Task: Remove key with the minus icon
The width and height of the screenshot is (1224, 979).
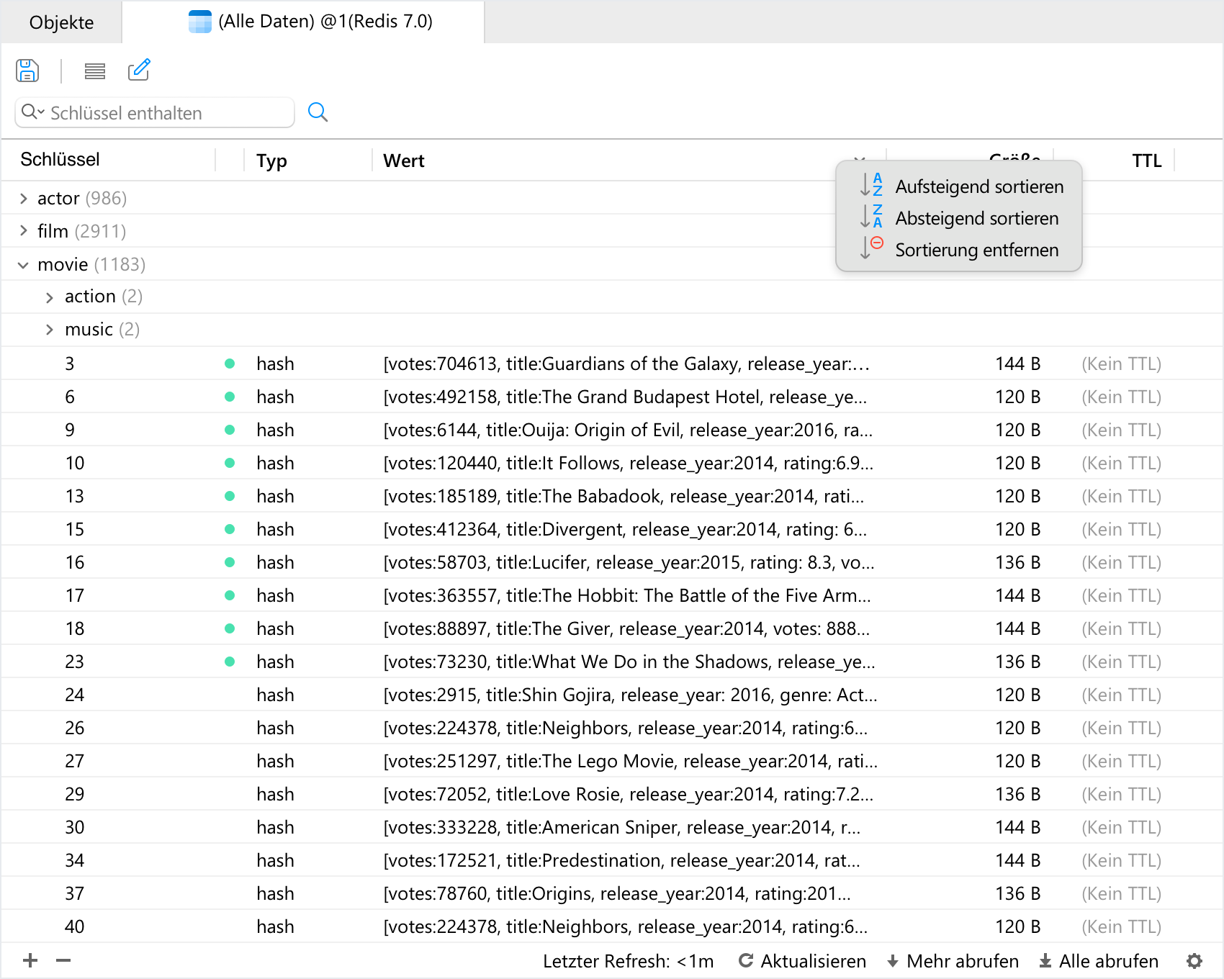Action: (63, 960)
